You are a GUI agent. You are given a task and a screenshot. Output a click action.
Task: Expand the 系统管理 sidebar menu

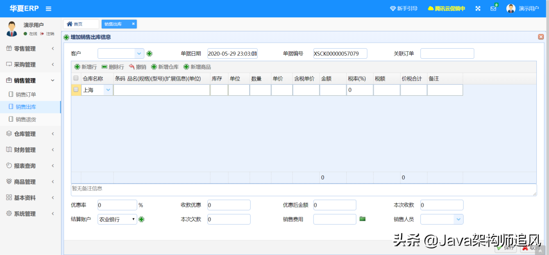[x=30, y=214]
